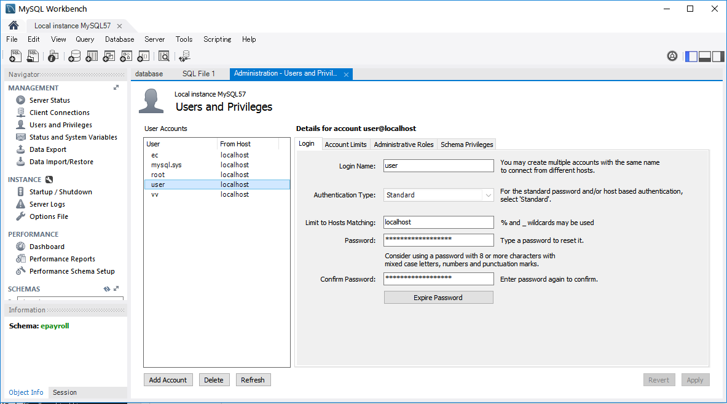
Task: Click the Delete account button
Action: [214, 380]
